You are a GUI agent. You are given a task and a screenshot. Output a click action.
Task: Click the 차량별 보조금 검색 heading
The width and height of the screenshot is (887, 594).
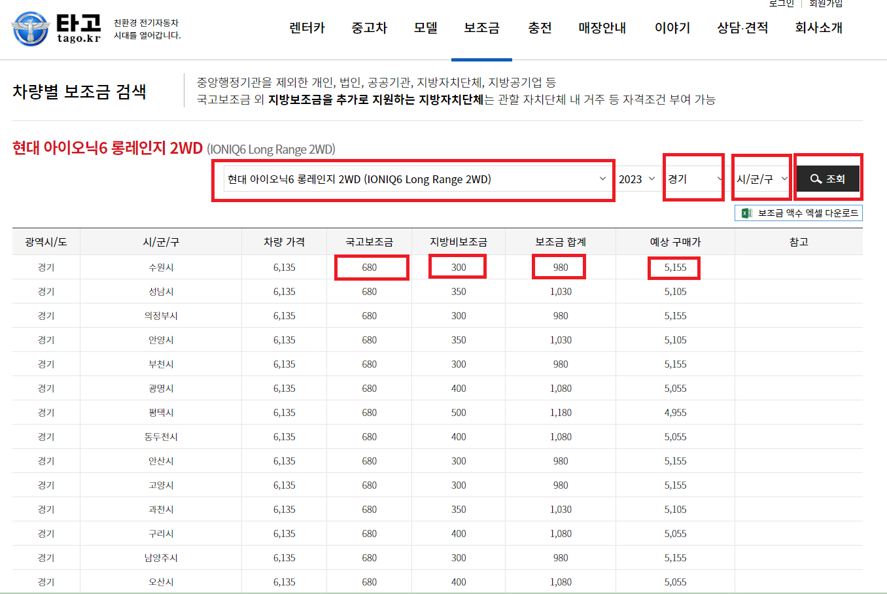pyautogui.click(x=79, y=92)
